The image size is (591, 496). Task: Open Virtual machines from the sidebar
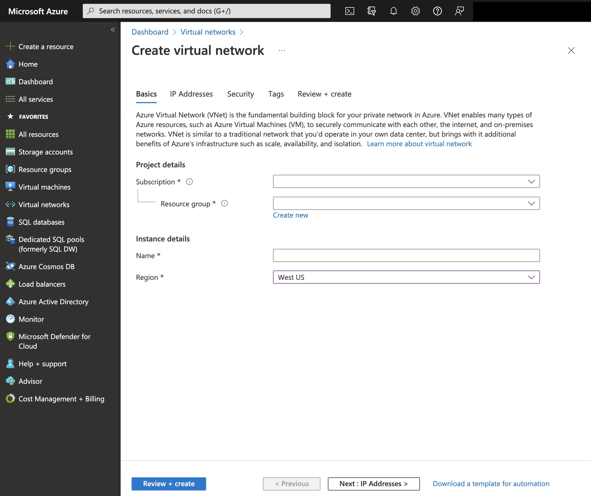point(44,187)
